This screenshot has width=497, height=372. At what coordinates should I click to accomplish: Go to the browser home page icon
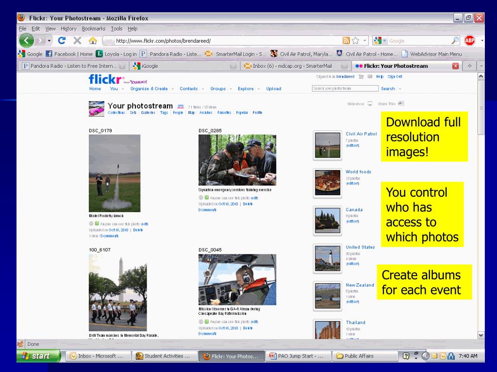click(93, 41)
